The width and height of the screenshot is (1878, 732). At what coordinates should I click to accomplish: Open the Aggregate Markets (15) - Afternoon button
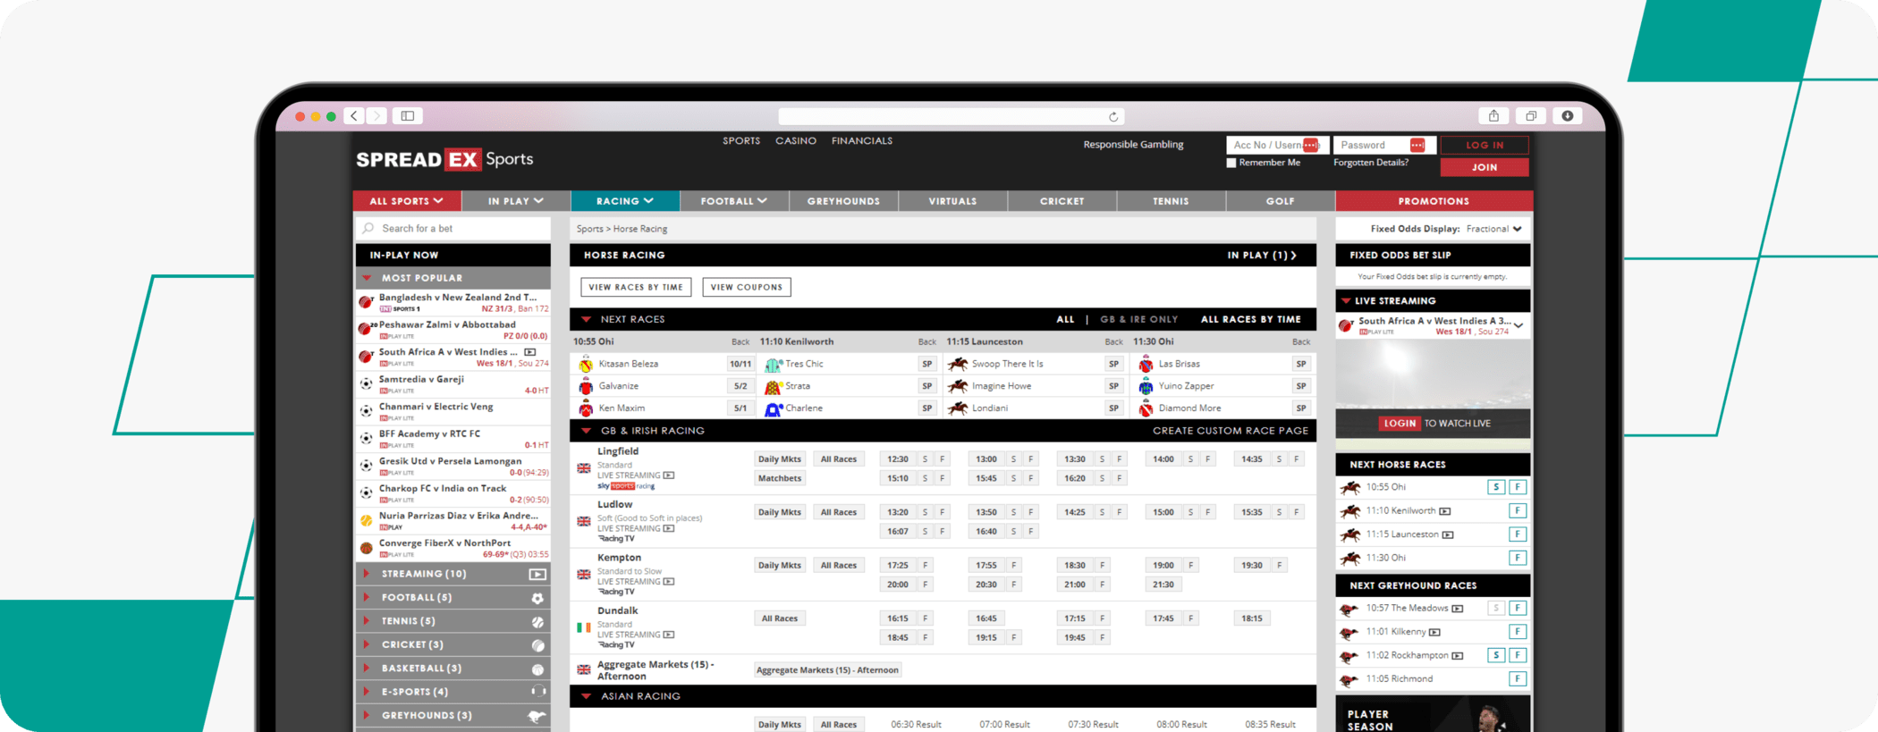coord(827,670)
